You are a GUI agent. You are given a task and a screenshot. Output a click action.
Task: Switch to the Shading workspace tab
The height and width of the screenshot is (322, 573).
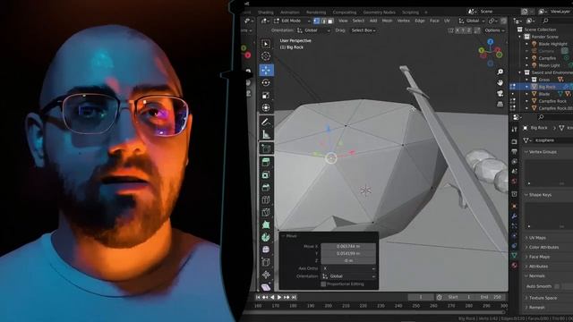(266, 13)
